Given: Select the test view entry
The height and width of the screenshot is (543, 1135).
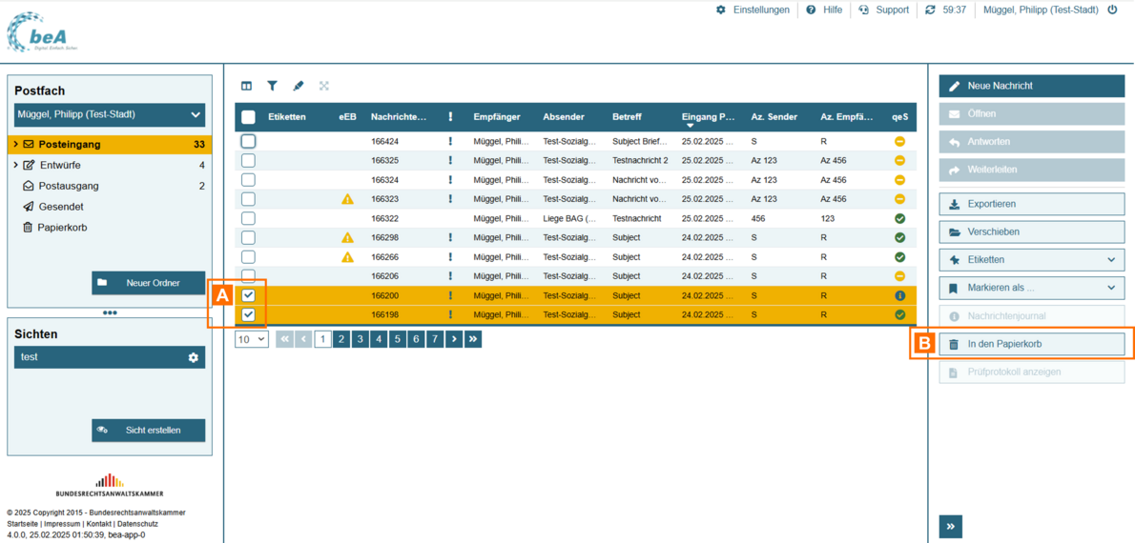Looking at the screenshot, I should point(110,357).
